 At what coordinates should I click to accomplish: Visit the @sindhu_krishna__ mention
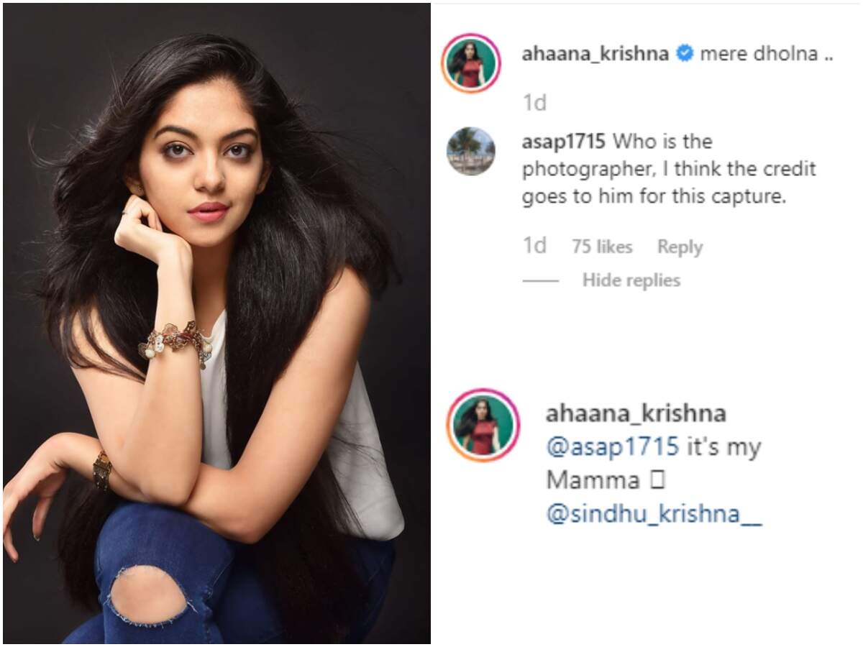(654, 515)
